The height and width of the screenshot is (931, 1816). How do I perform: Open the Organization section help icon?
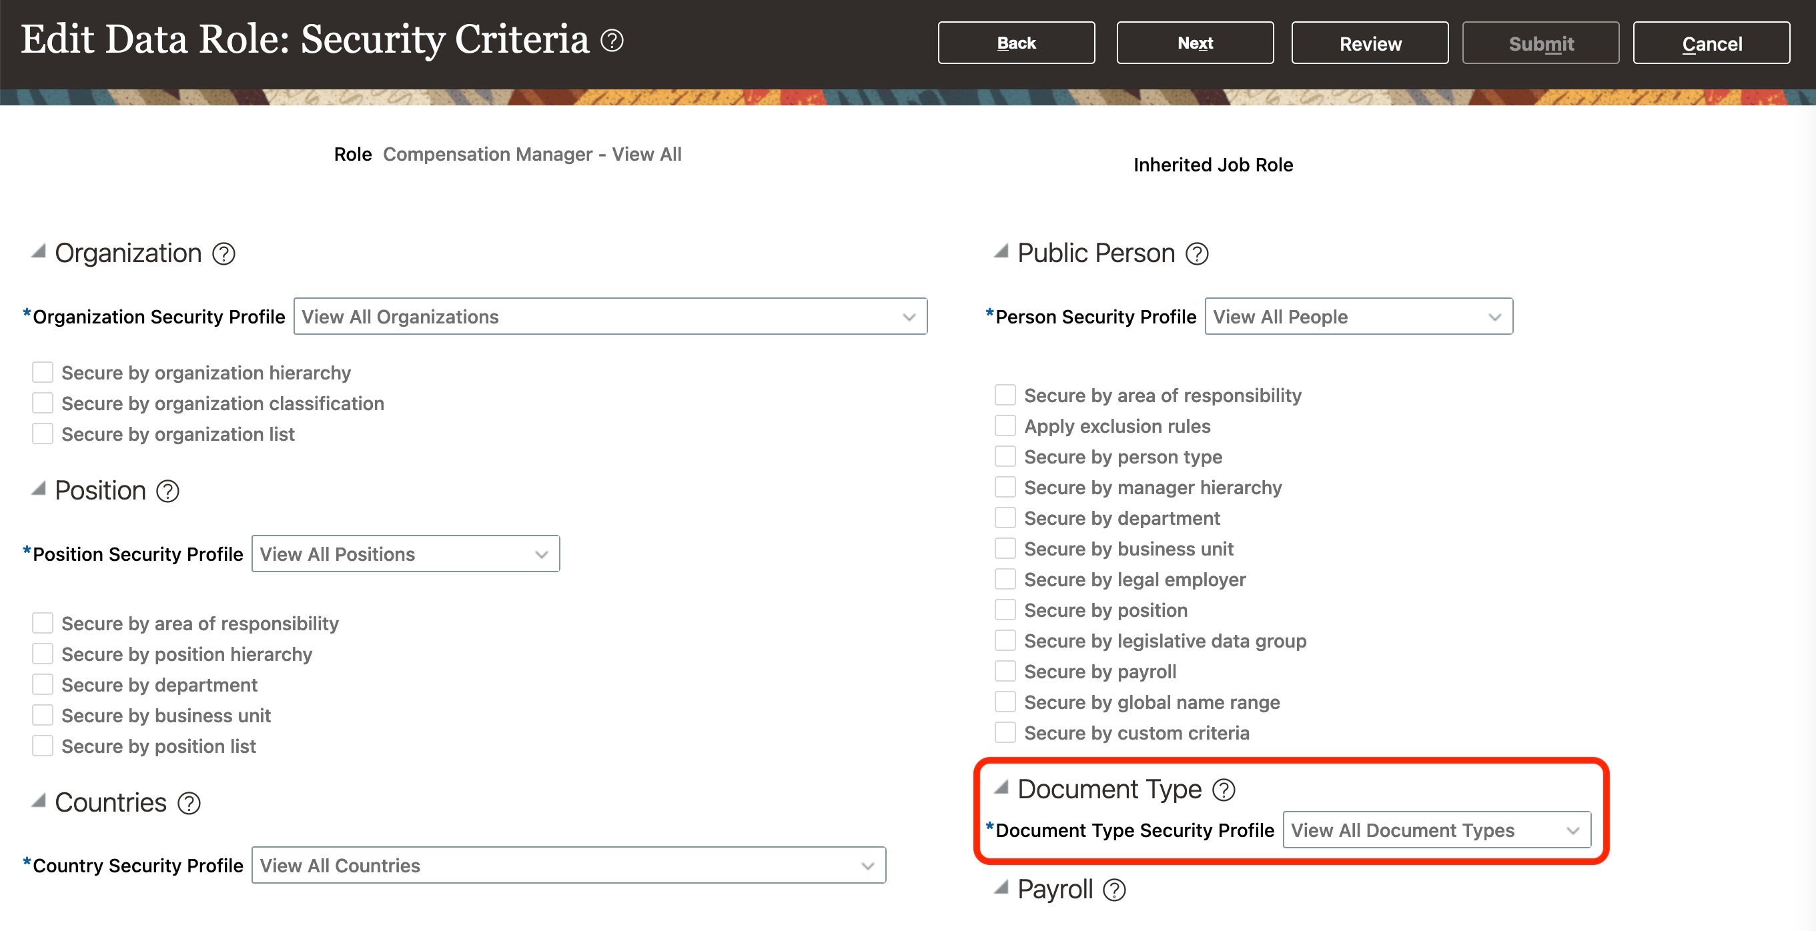pos(223,253)
